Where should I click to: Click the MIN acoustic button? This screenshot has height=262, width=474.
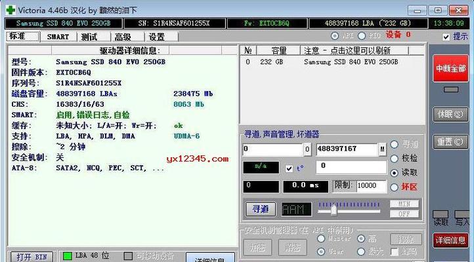click(x=404, y=204)
